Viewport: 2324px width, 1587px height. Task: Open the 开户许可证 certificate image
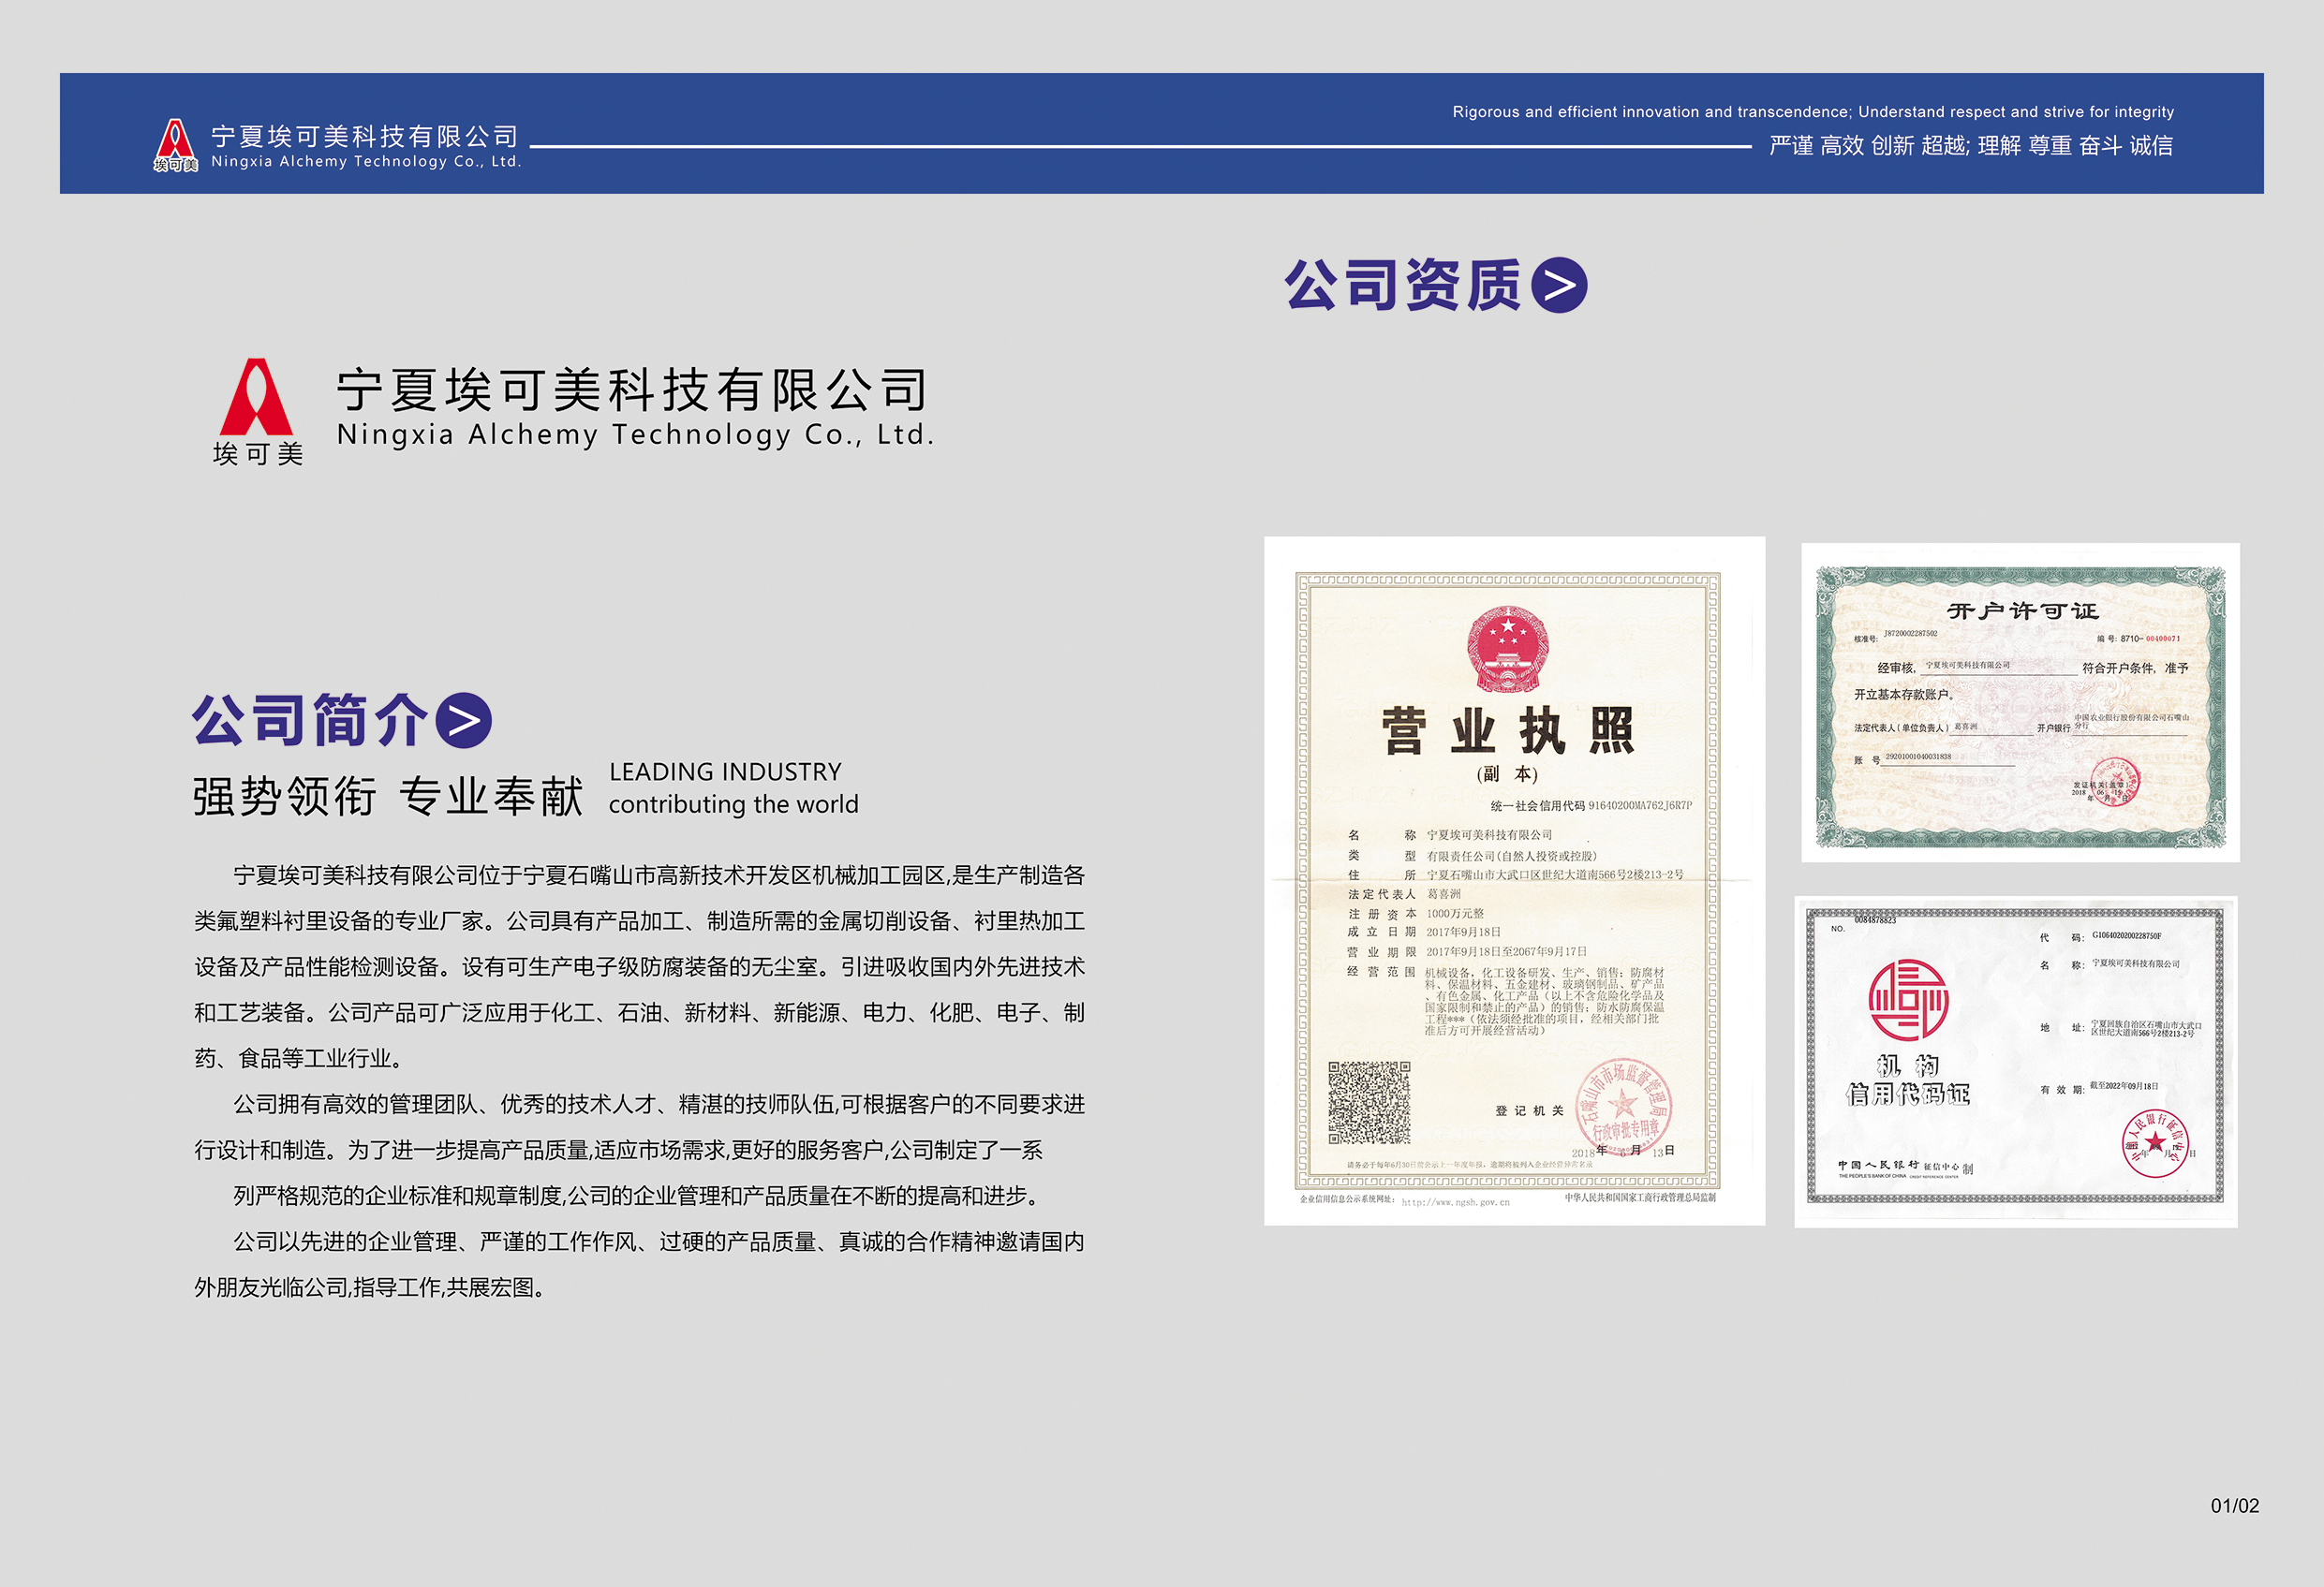(2020, 701)
